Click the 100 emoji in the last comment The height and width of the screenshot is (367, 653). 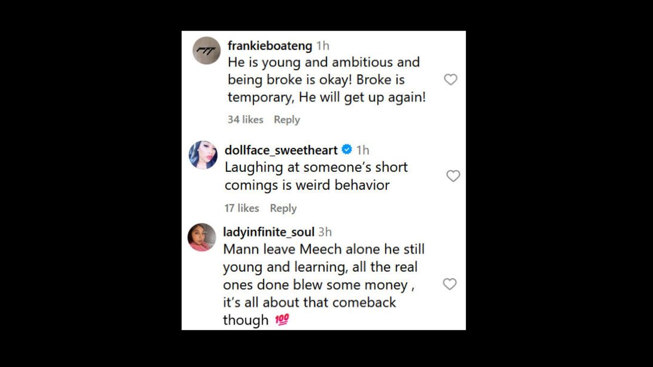[x=282, y=320]
